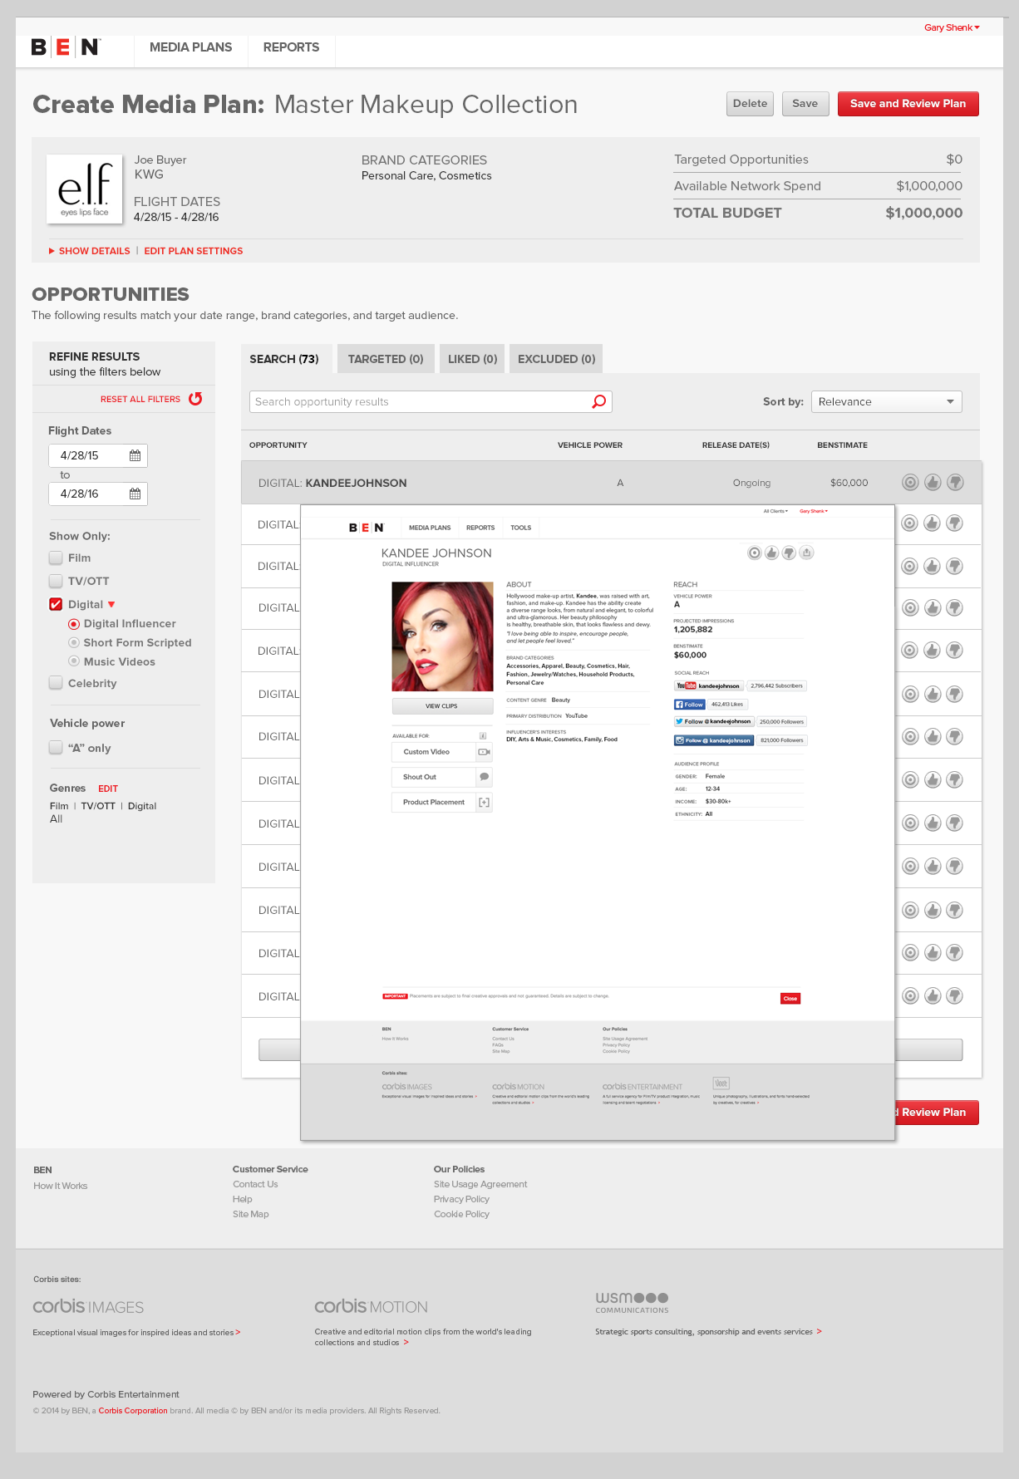Click thumbs-down exclude icon on the KANDEEJOHNSON row
The width and height of the screenshot is (1019, 1479).
(956, 483)
